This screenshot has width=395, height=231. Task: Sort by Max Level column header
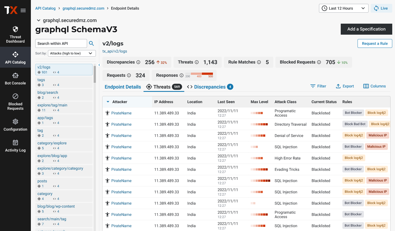(x=259, y=102)
